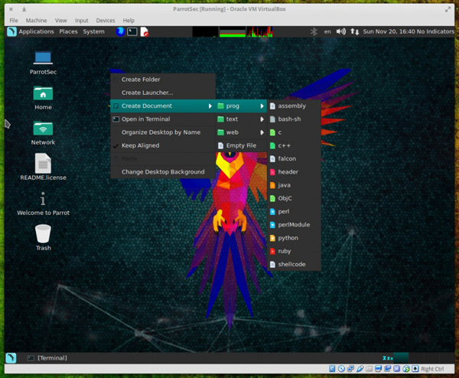Click the VirtualBox mouse integration indicator

(406, 369)
